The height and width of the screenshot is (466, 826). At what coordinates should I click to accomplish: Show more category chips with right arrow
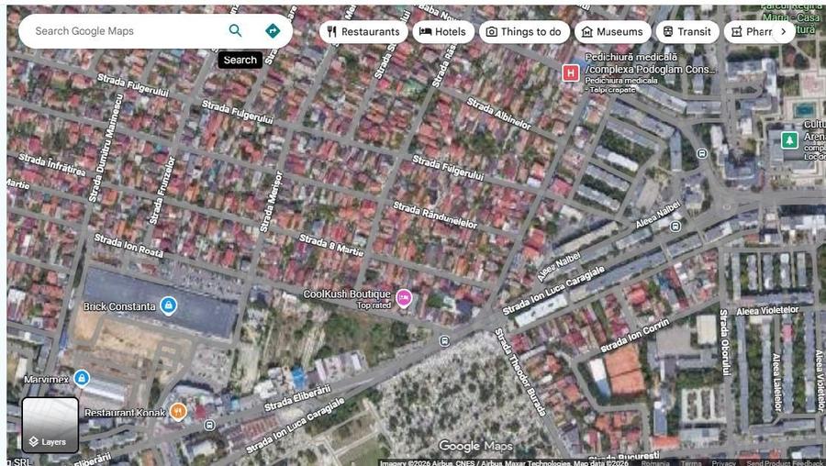784,31
